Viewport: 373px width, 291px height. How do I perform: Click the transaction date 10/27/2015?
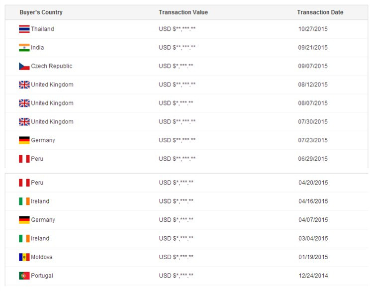[x=313, y=29]
